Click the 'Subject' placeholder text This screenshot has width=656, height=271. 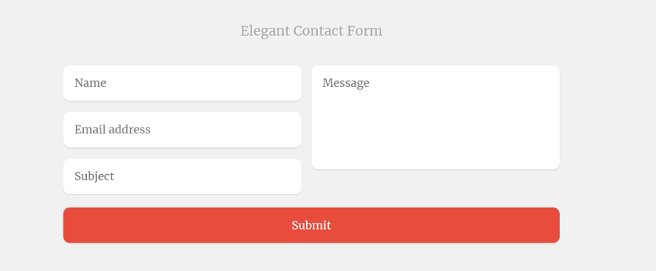[x=94, y=176]
